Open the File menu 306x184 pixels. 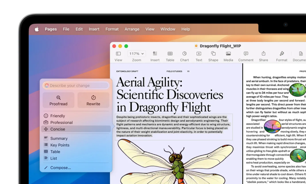[x=66, y=29]
